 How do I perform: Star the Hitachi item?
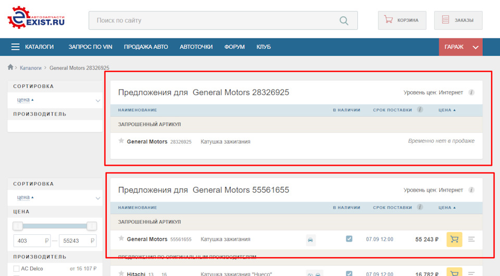tap(121, 273)
